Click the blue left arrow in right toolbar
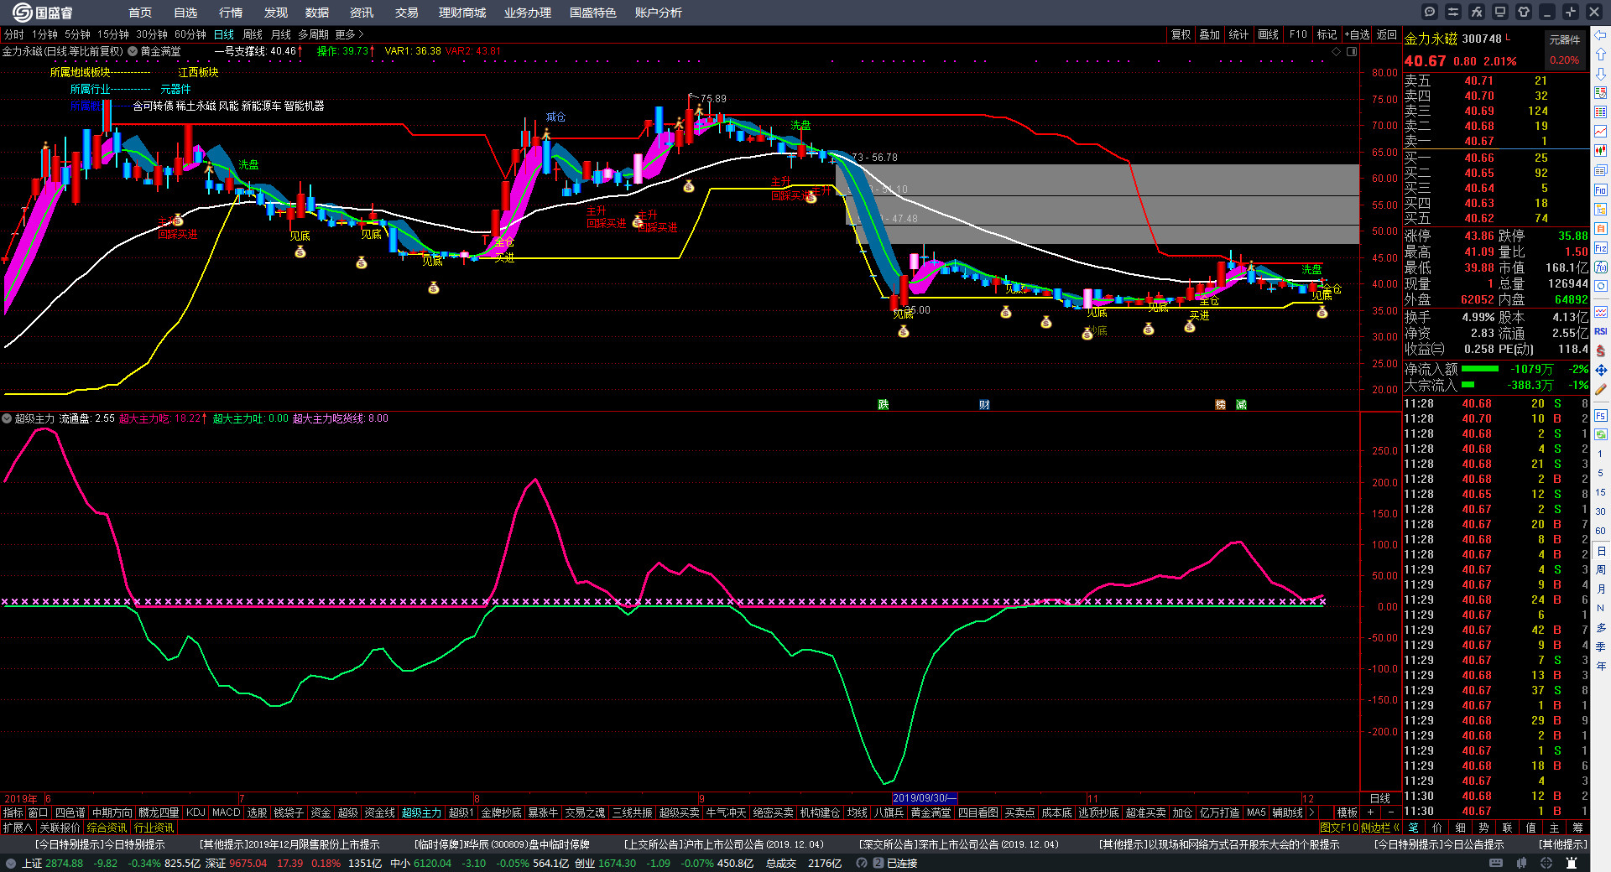Screen dimensions: 1611x872 tap(1601, 35)
